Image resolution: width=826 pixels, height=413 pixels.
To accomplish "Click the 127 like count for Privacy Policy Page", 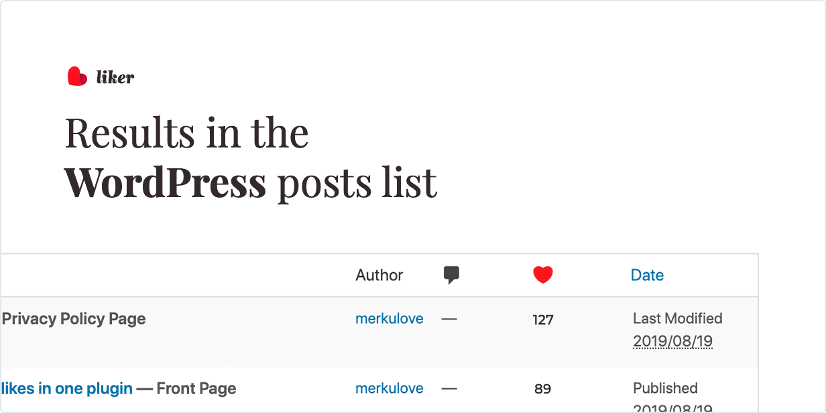I will coord(542,320).
